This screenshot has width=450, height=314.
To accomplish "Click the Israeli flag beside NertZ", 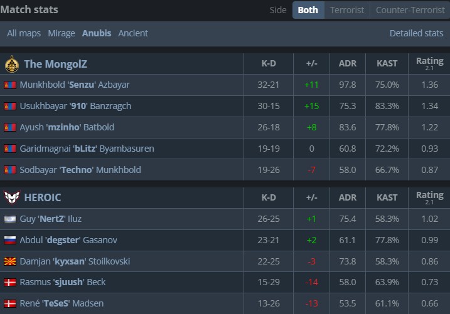I will 9,219.
